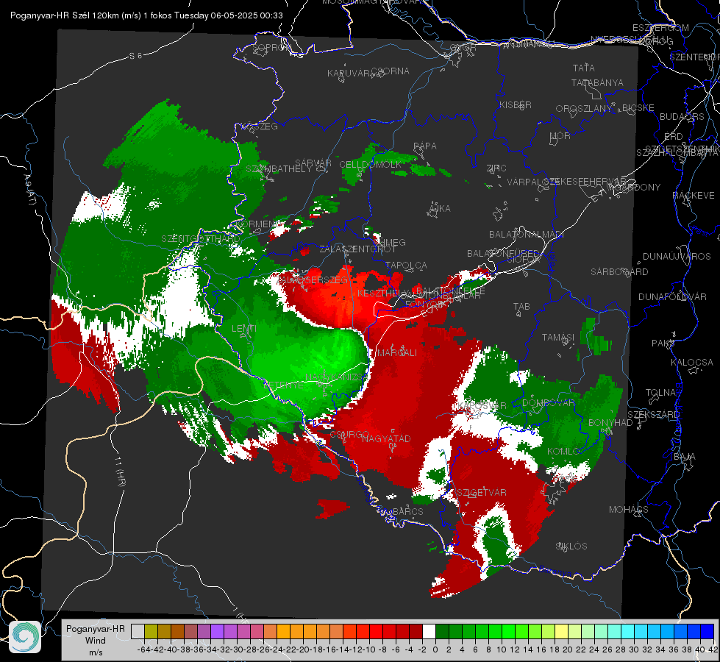Select the BARCS town label
The image size is (720, 662).
click(408, 511)
